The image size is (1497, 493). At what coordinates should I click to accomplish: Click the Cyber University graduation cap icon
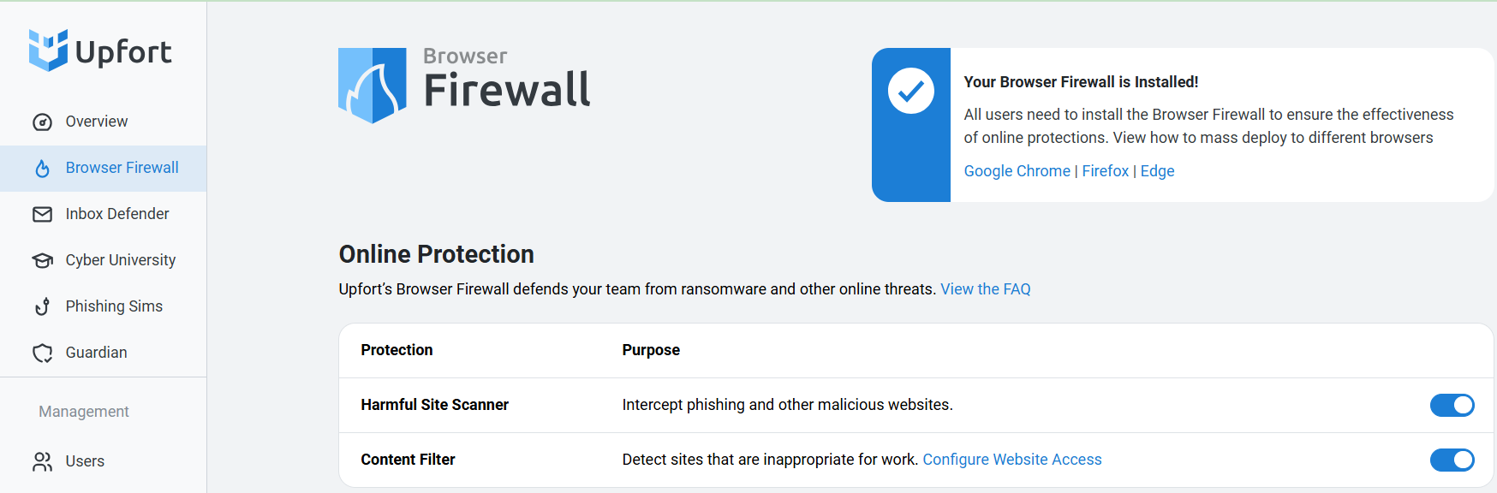coord(42,260)
